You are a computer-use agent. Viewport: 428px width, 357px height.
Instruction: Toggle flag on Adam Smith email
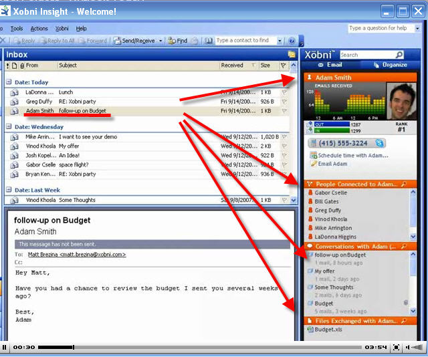[284, 111]
